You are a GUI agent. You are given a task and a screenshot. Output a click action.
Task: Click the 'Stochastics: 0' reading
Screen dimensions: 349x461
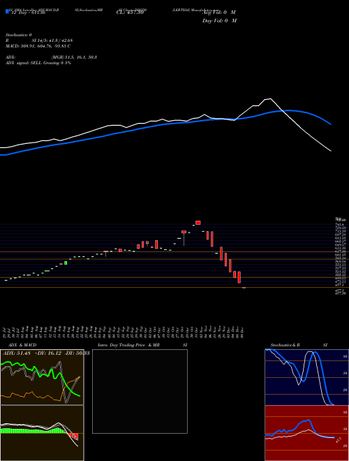(19, 35)
